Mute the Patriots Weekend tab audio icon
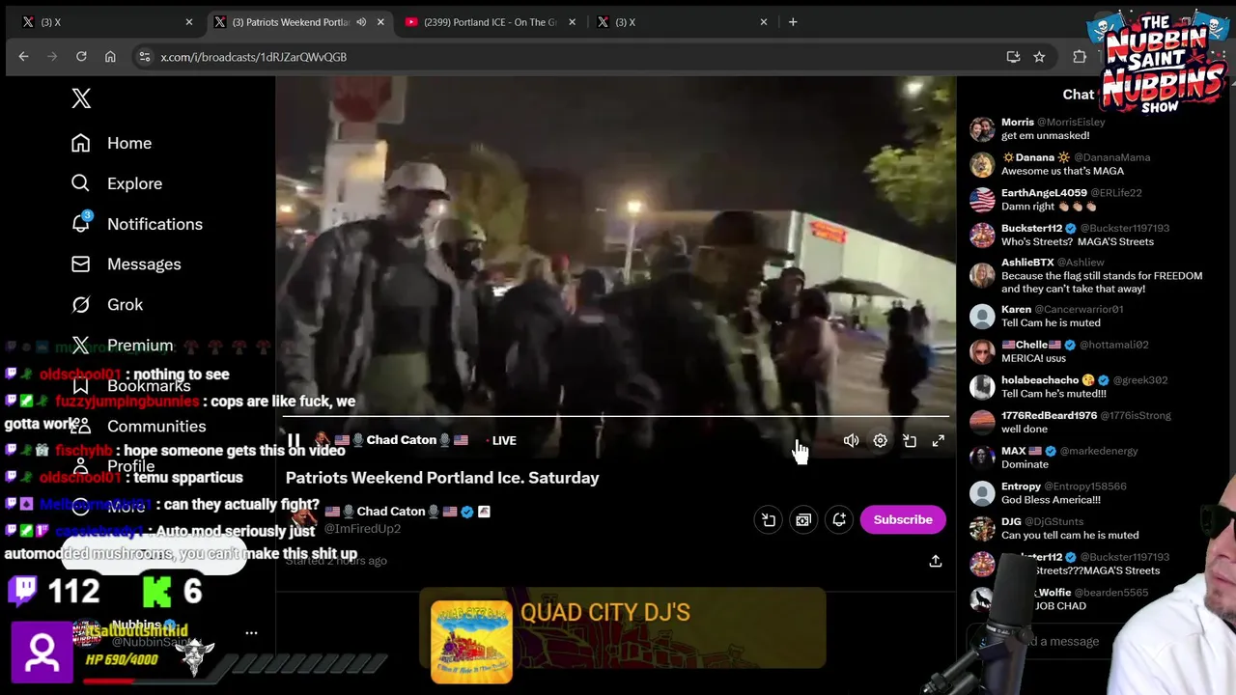This screenshot has height=695, width=1236. (361, 21)
